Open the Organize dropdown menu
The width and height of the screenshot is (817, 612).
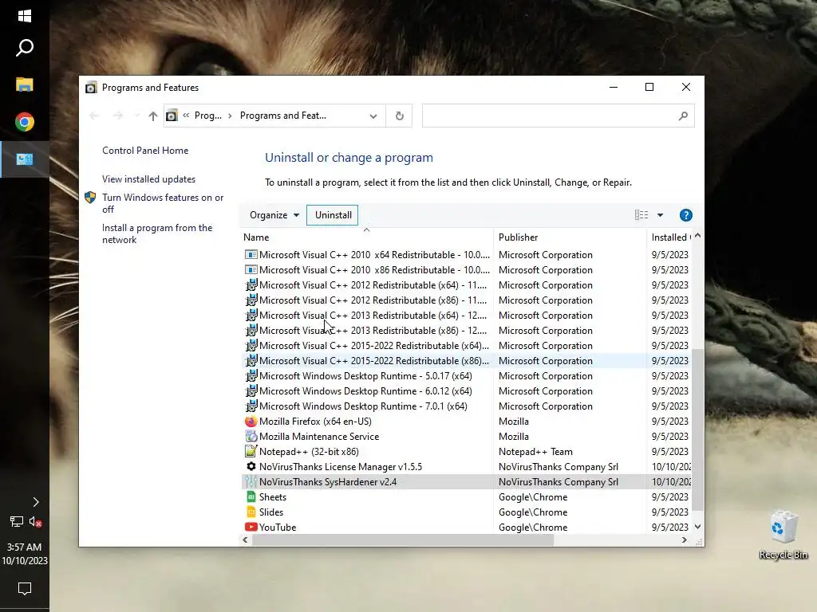pyautogui.click(x=274, y=215)
